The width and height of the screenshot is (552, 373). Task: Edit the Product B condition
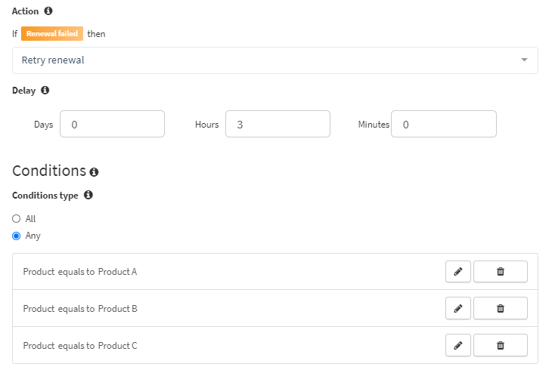tap(458, 308)
